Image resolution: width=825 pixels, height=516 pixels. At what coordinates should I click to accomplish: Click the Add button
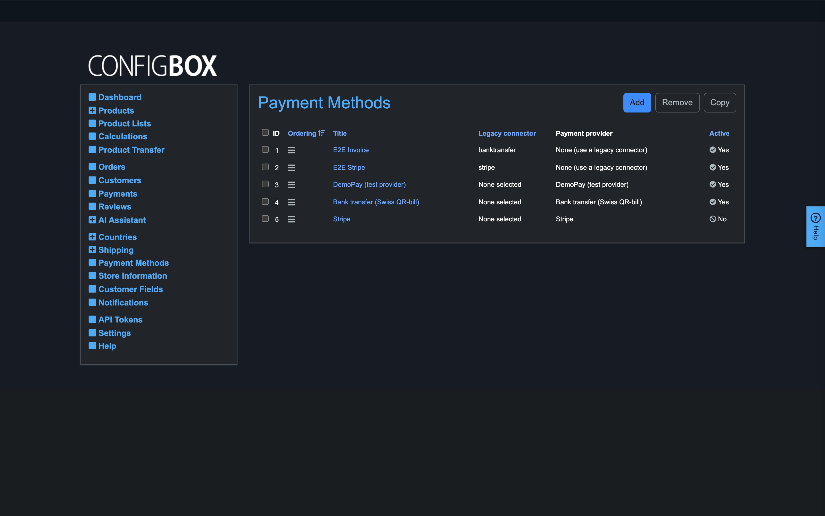(637, 102)
